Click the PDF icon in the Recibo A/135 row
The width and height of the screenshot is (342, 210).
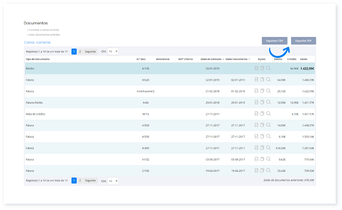(256, 68)
